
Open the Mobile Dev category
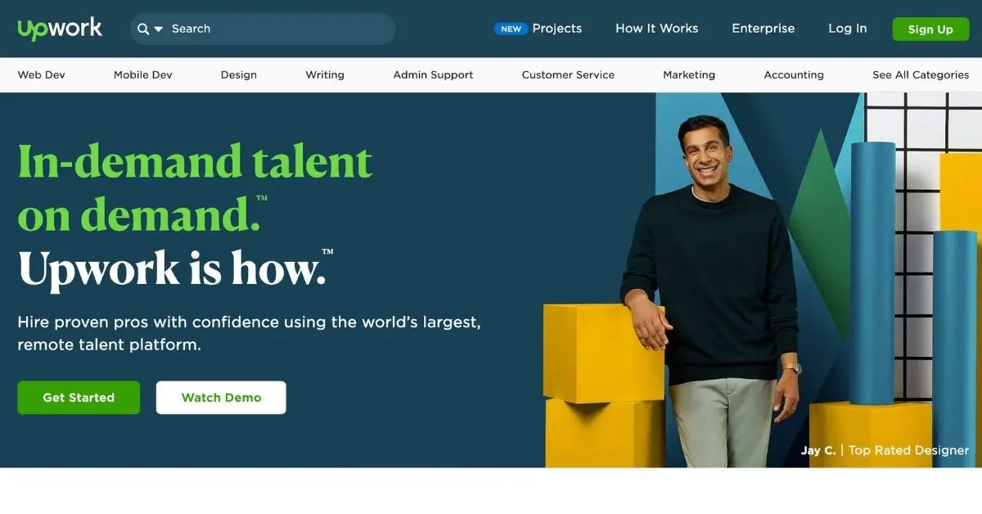pyautogui.click(x=143, y=74)
